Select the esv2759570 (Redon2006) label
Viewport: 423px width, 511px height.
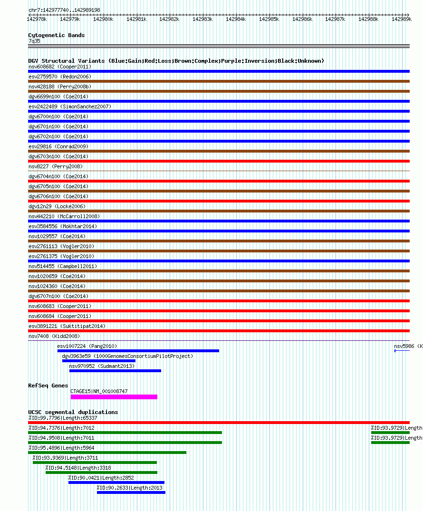[60, 77]
